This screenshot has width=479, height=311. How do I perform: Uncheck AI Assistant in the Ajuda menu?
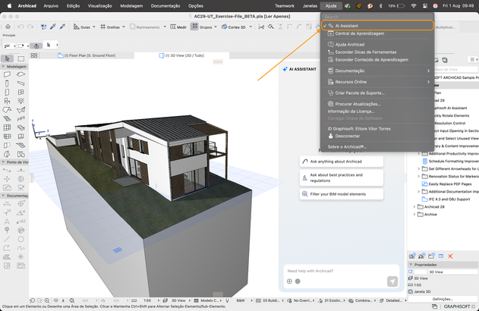coord(346,26)
